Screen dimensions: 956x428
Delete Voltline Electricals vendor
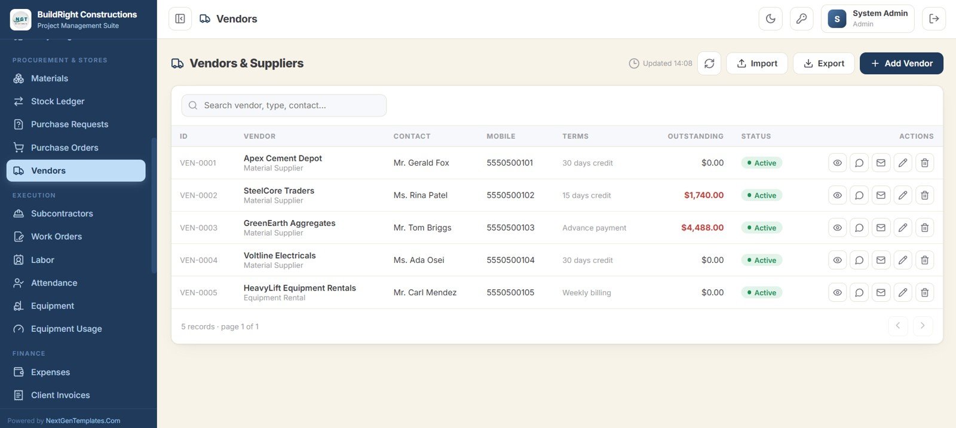(924, 260)
